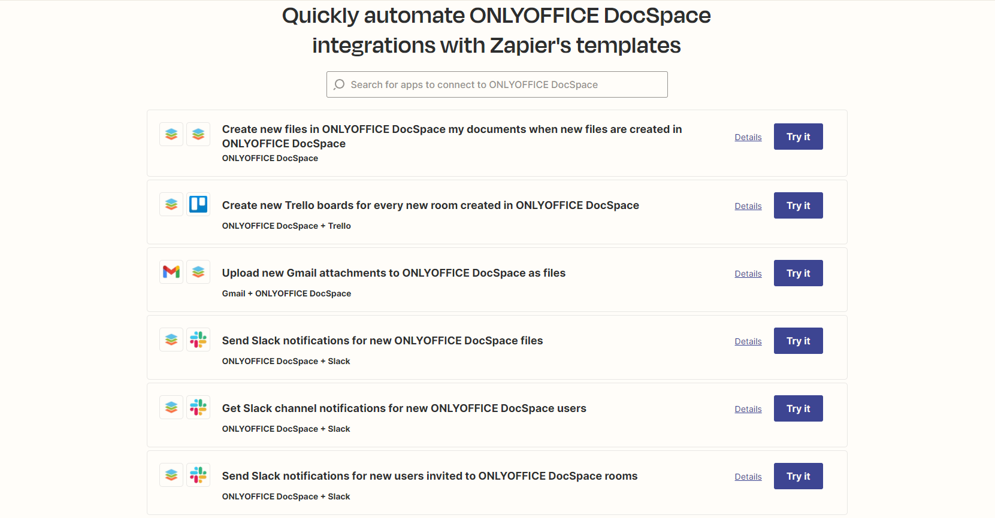Open Details for the Trello boards template
The width and height of the screenshot is (995, 518).
[748, 206]
